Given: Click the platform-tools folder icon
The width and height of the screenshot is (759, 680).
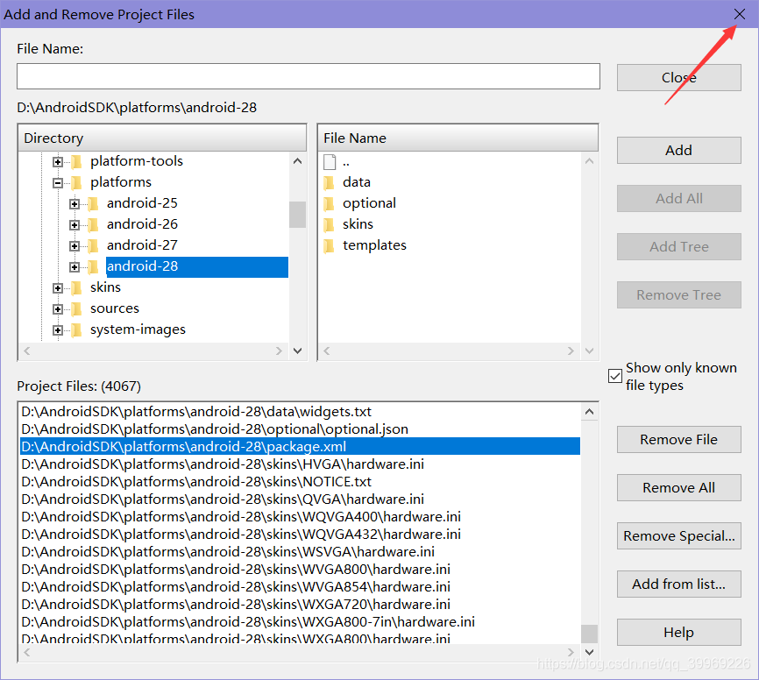Looking at the screenshot, I should pyautogui.click(x=76, y=161).
